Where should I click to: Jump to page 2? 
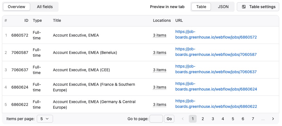coord(203,119)
